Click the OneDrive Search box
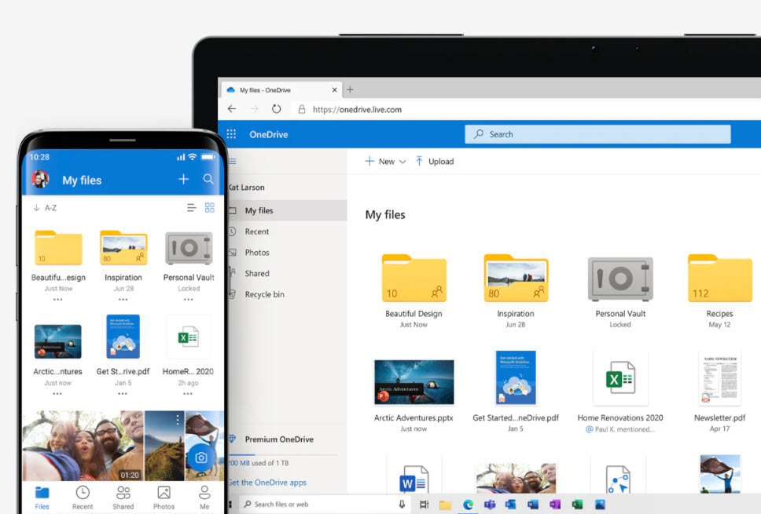 coord(597,134)
